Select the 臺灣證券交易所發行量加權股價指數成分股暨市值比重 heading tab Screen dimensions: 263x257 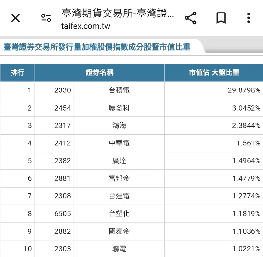coord(97,47)
